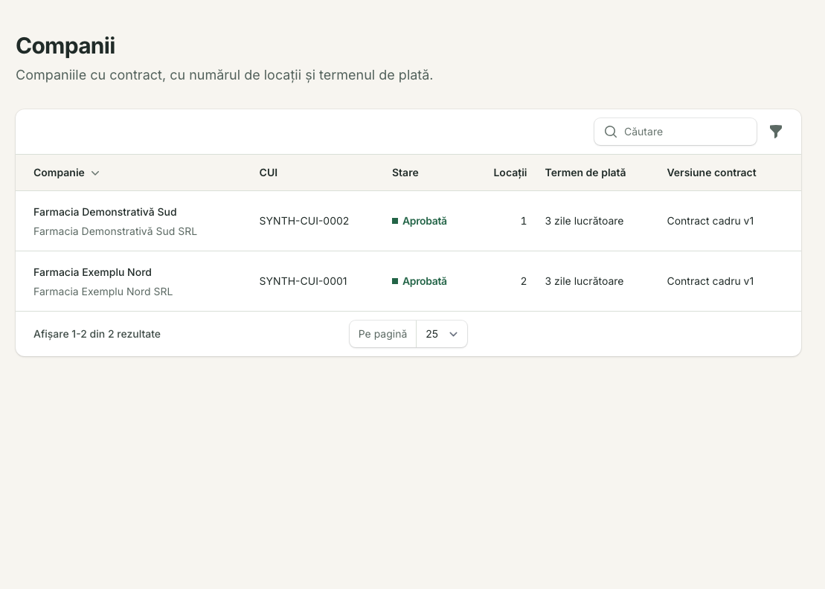This screenshot has height=589, width=825.
Task: Click payment term for Farmacia Demonstrativă Sud
Action: [x=584, y=221]
